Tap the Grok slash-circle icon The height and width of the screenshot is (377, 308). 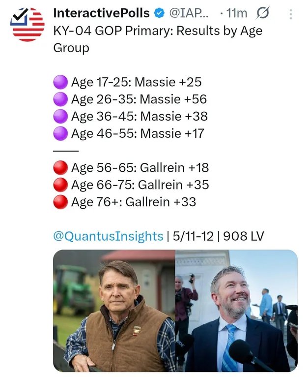click(263, 13)
